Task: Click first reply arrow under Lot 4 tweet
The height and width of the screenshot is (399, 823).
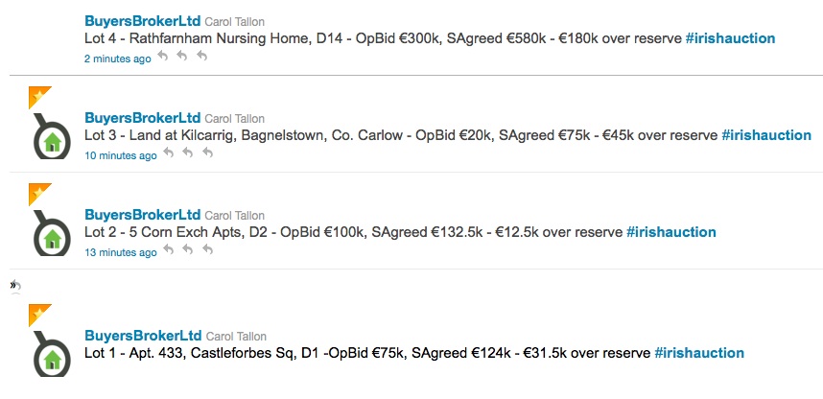Action: (x=163, y=58)
